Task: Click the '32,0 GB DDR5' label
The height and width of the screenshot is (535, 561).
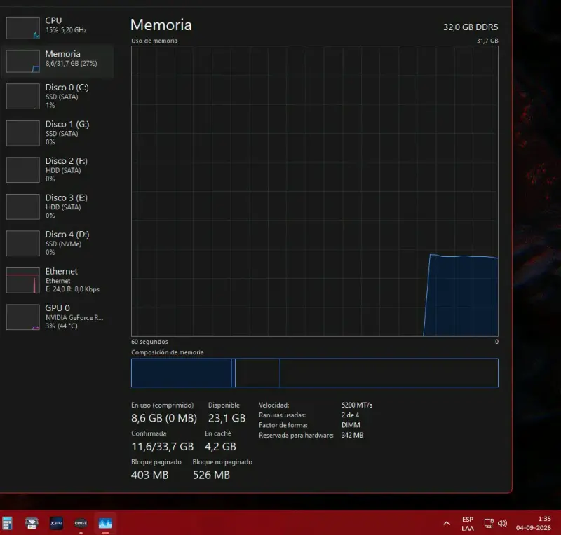Action: [x=471, y=27]
